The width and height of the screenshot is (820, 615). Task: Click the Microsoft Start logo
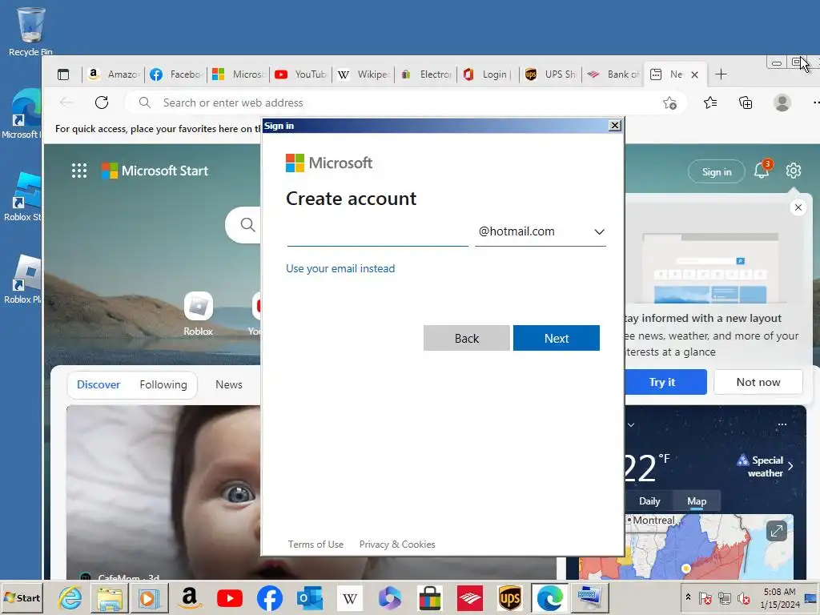coord(155,171)
